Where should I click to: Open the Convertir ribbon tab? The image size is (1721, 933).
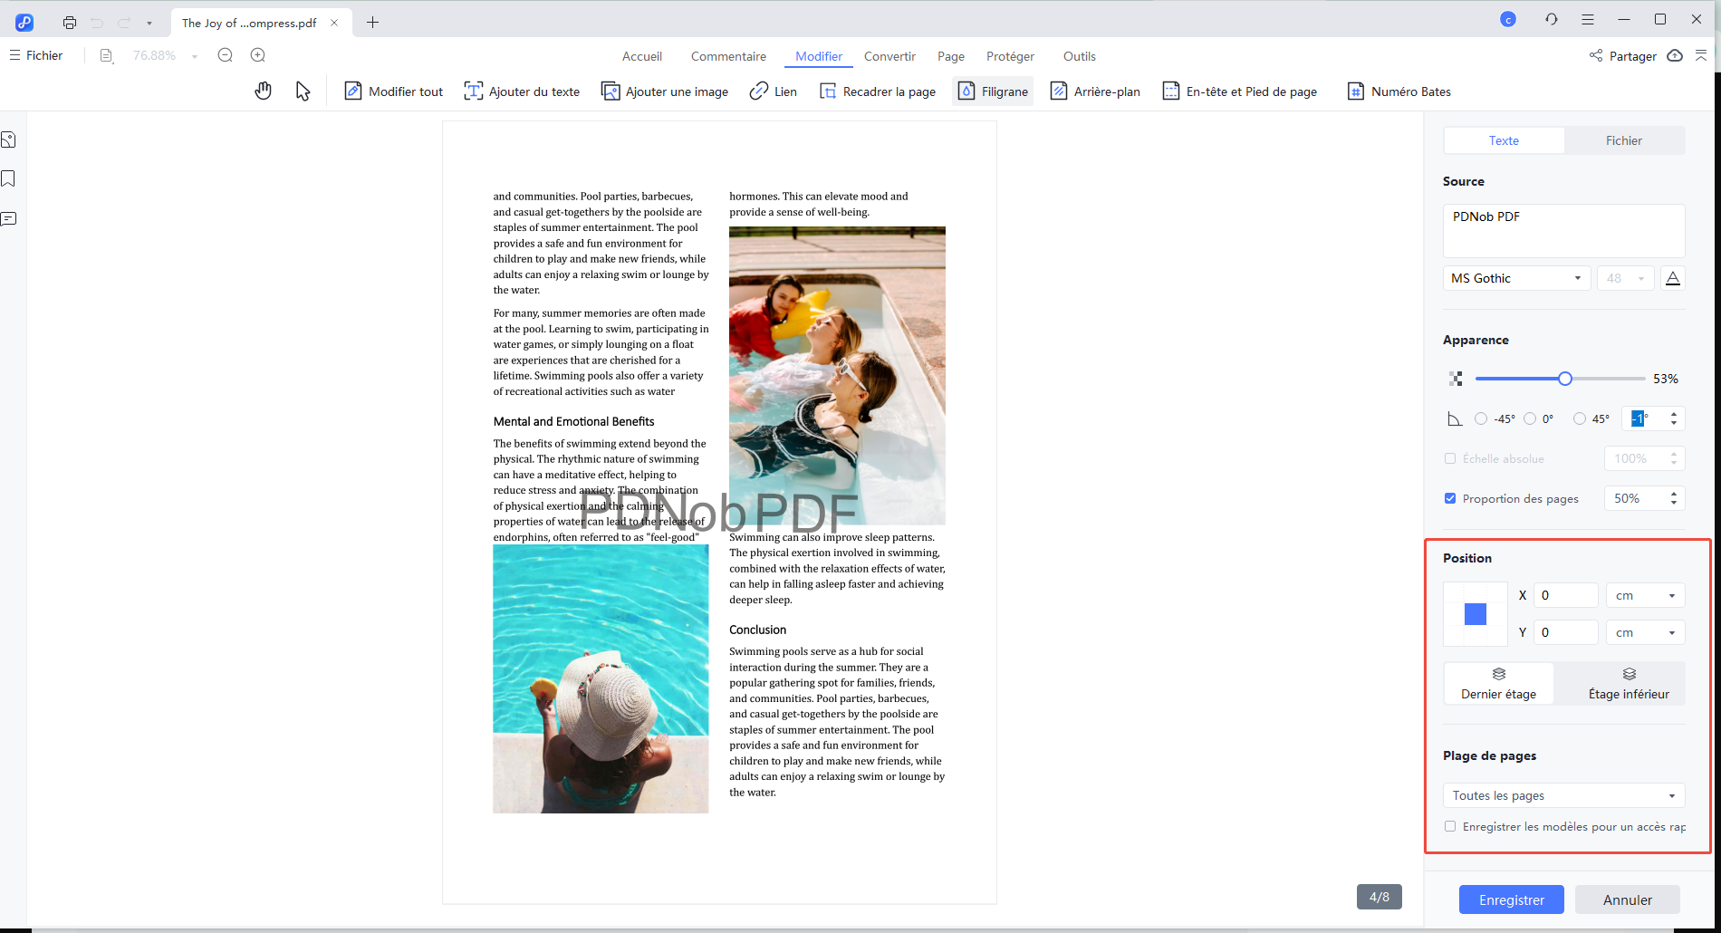[889, 56]
